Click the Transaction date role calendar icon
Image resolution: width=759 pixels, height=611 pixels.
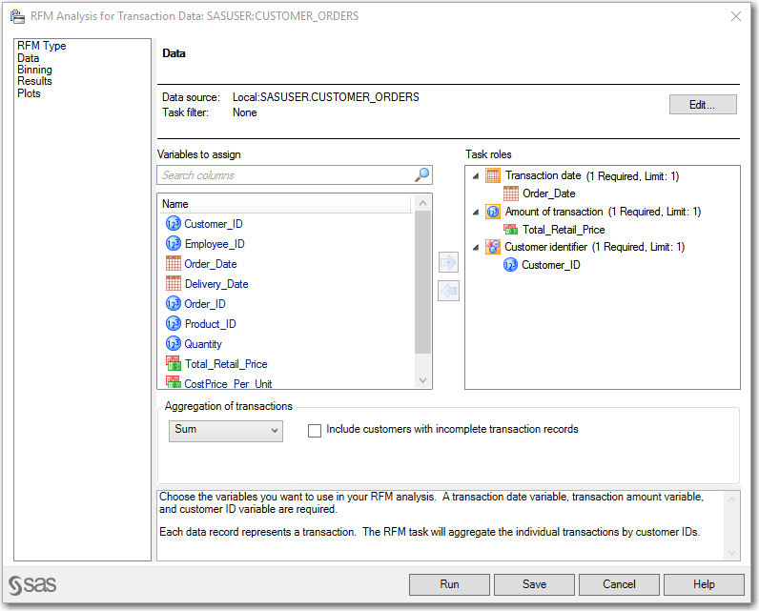coord(493,175)
